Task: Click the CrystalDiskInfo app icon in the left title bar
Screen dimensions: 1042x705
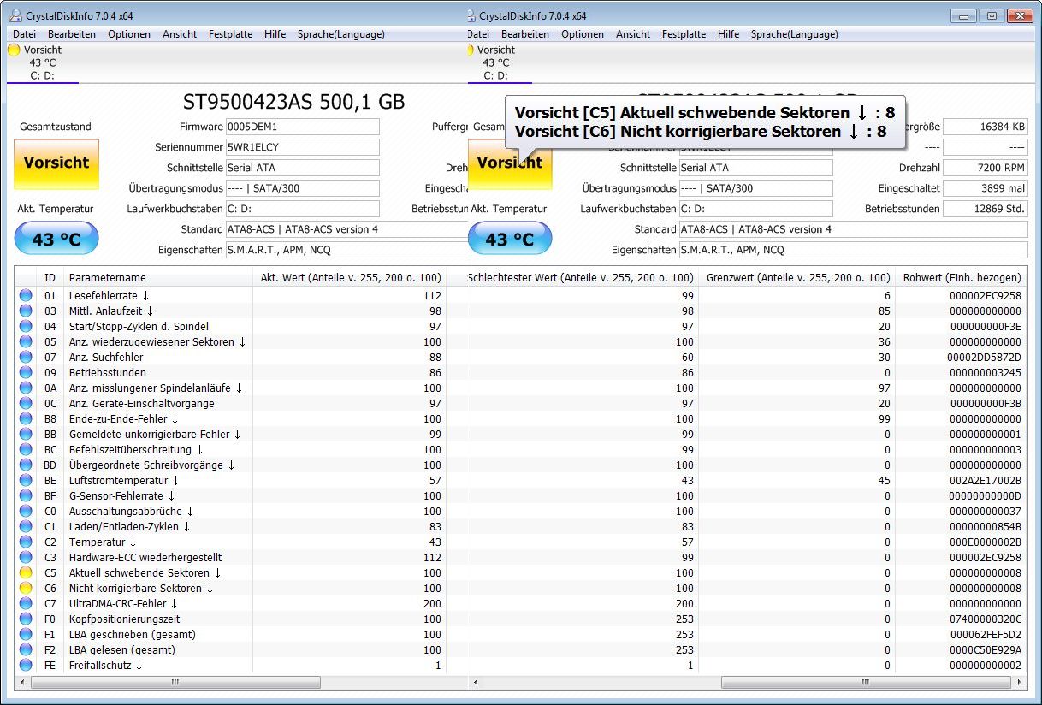Action: coord(15,15)
